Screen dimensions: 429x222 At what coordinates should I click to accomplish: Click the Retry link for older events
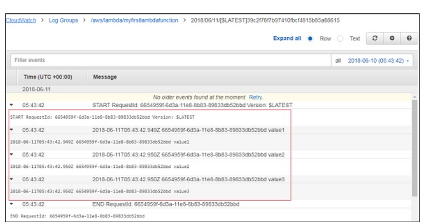pyautogui.click(x=255, y=97)
